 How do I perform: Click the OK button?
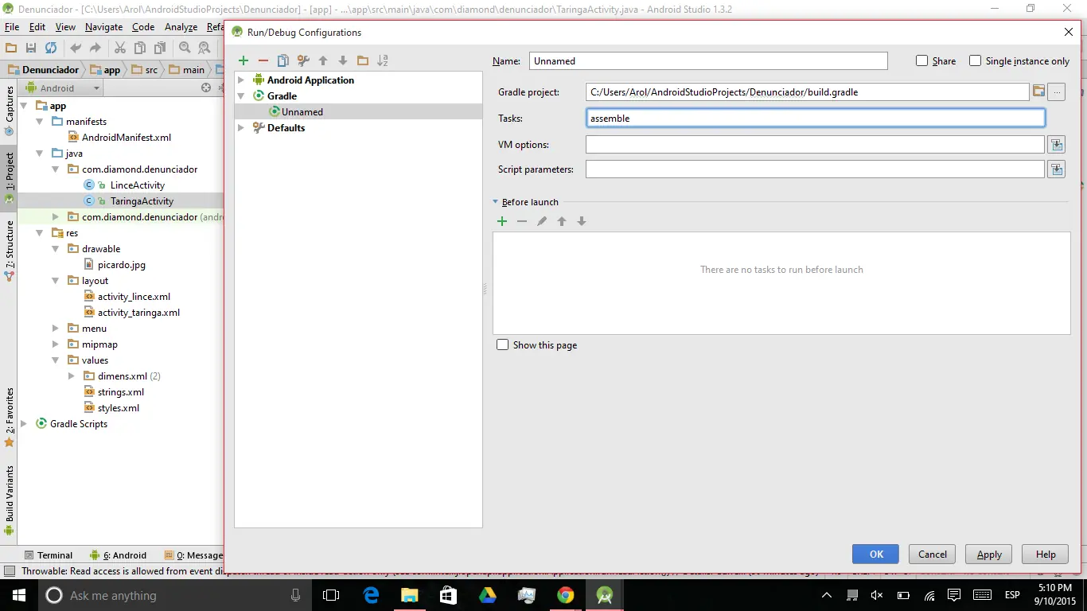click(x=875, y=555)
